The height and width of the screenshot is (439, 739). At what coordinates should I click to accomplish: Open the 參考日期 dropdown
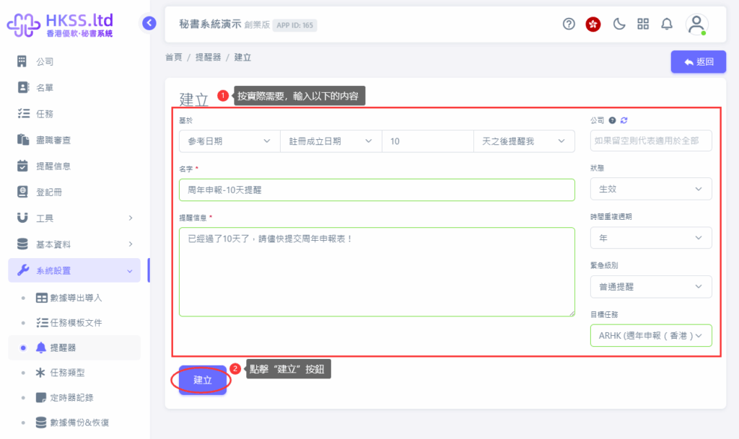click(x=229, y=141)
